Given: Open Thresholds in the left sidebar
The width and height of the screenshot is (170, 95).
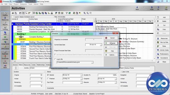Looking at the screenshot, I should [5, 57].
